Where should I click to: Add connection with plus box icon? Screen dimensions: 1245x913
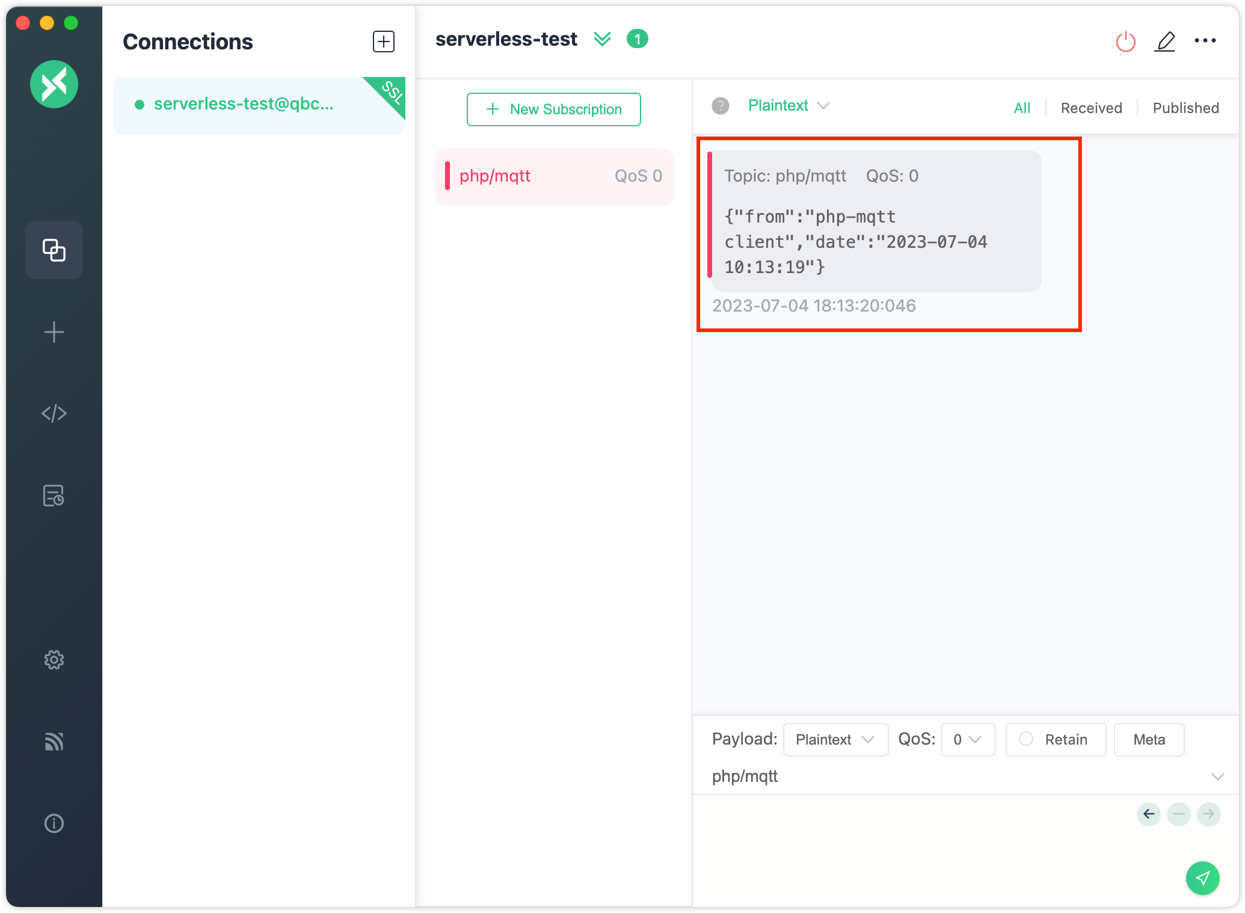(x=384, y=41)
